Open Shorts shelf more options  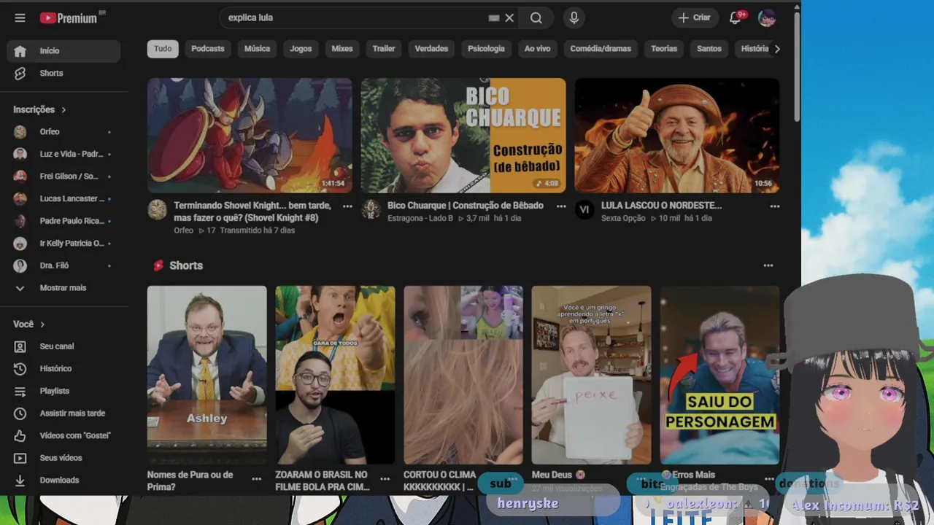pos(768,265)
